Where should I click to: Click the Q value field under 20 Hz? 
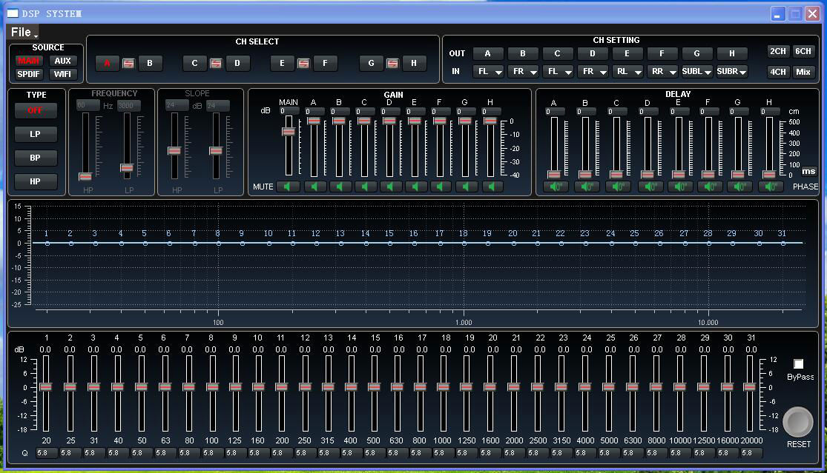pyautogui.click(x=46, y=452)
